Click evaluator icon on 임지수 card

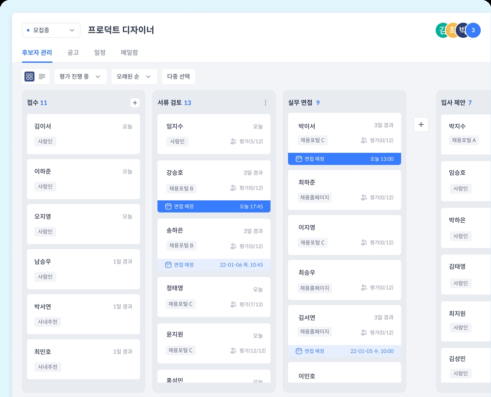233,141
